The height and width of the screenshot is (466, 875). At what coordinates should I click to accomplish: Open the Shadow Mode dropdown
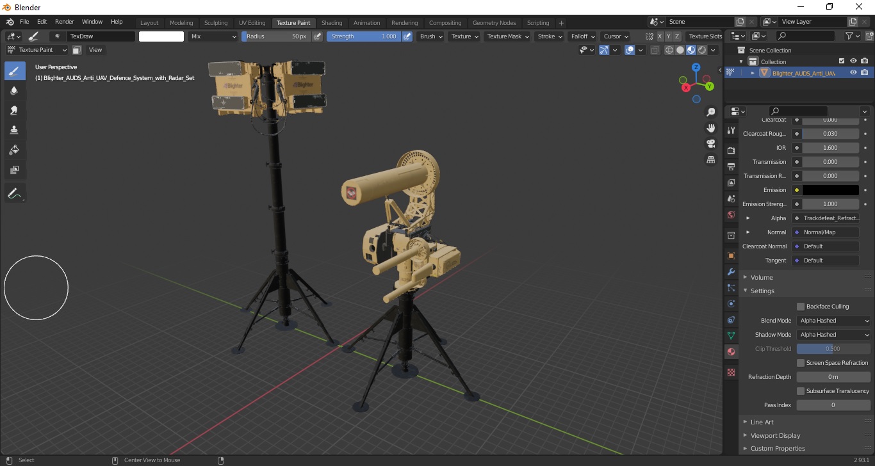[833, 335]
